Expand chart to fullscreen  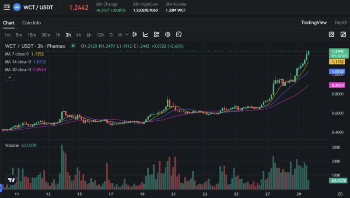coord(342,35)
